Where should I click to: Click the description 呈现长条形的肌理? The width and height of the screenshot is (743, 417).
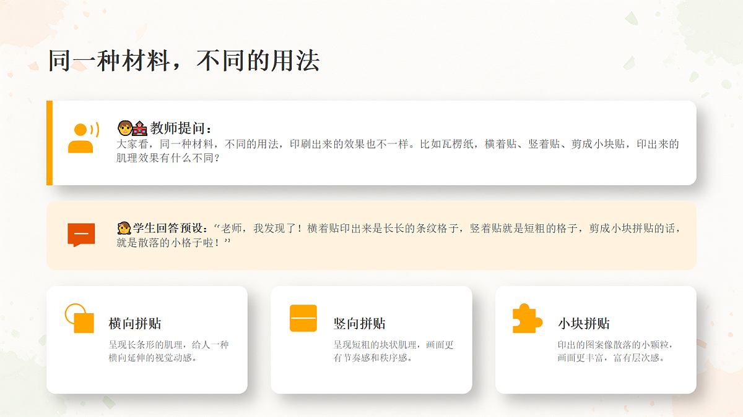169,351
